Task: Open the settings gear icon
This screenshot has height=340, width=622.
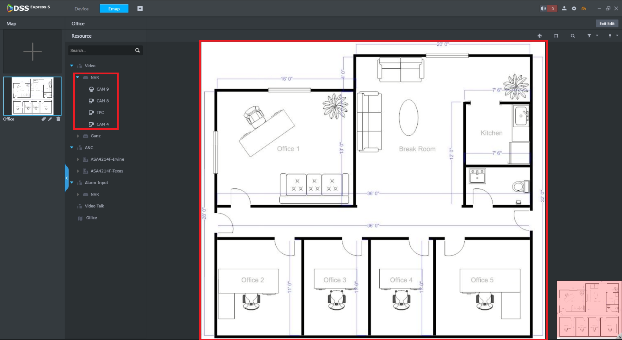Action: (574, 9)
